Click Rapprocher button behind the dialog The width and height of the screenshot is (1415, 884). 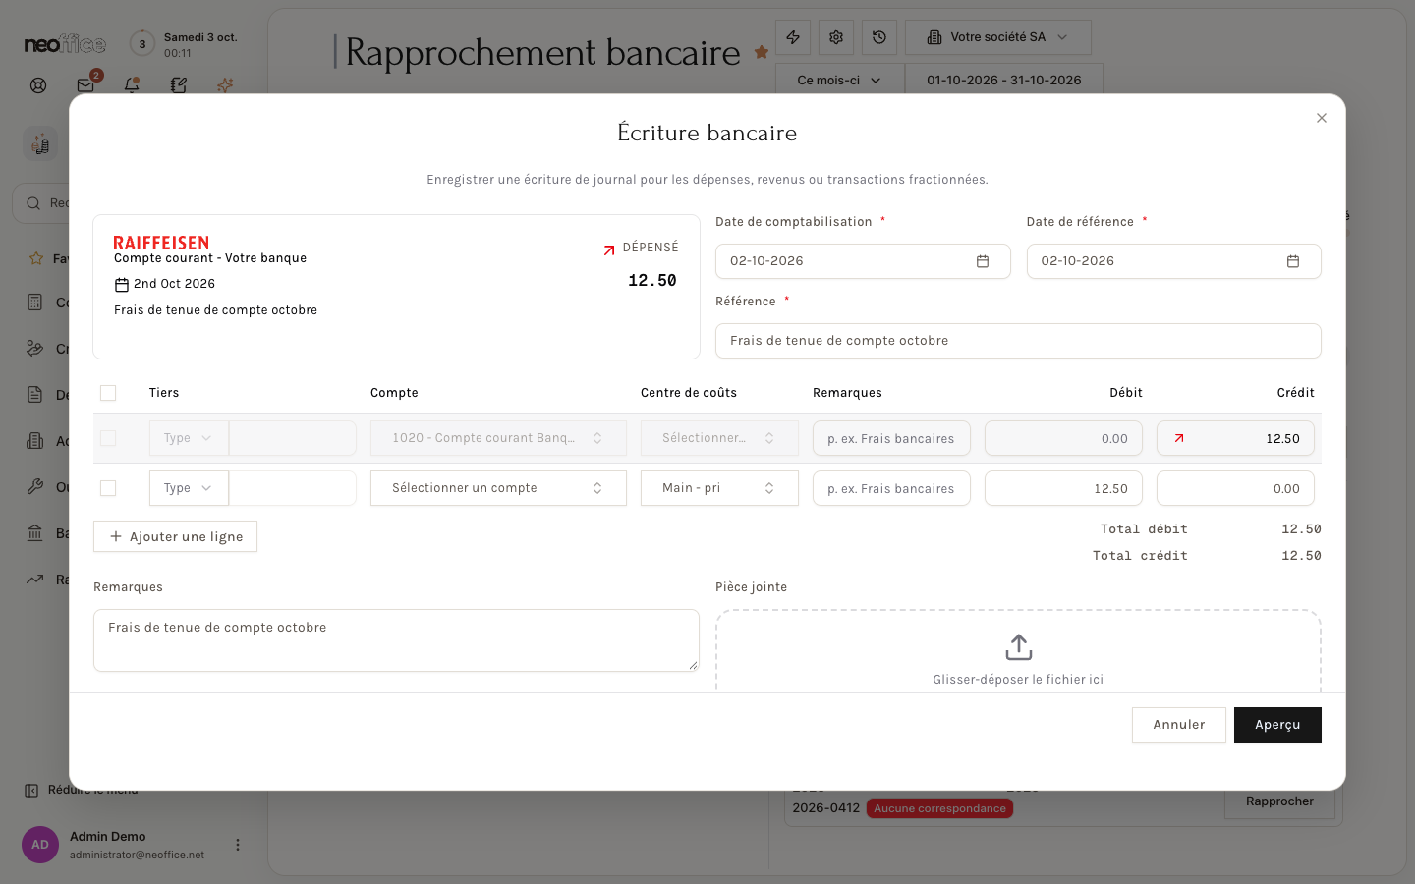tap(1279, 802)
